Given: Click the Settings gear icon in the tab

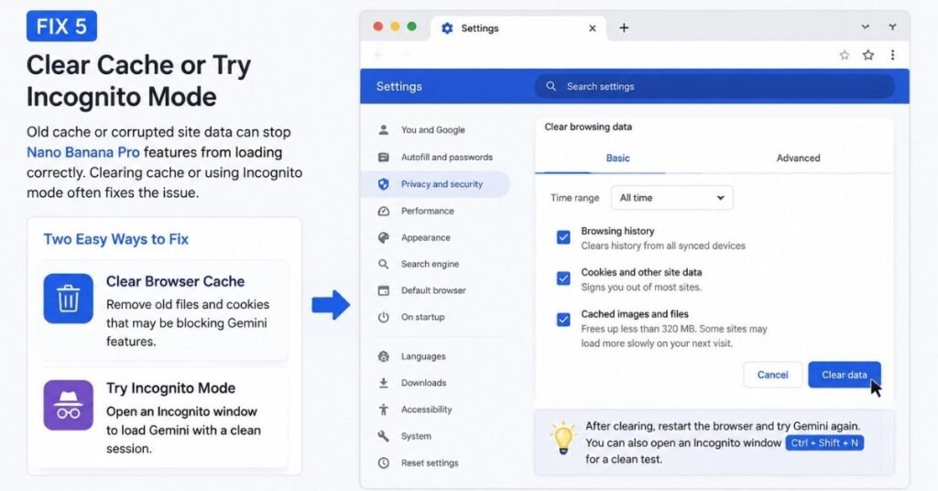Looking at the screenshot, I should [447, 28].
